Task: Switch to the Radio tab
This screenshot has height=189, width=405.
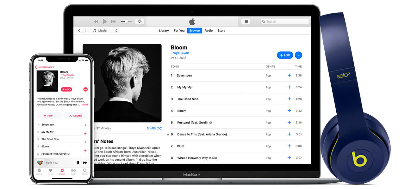Action: 209,31
